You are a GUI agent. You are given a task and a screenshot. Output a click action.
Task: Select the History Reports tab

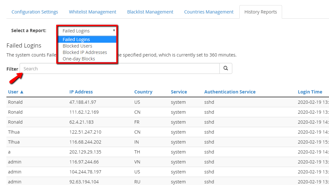tap(261, 12)
